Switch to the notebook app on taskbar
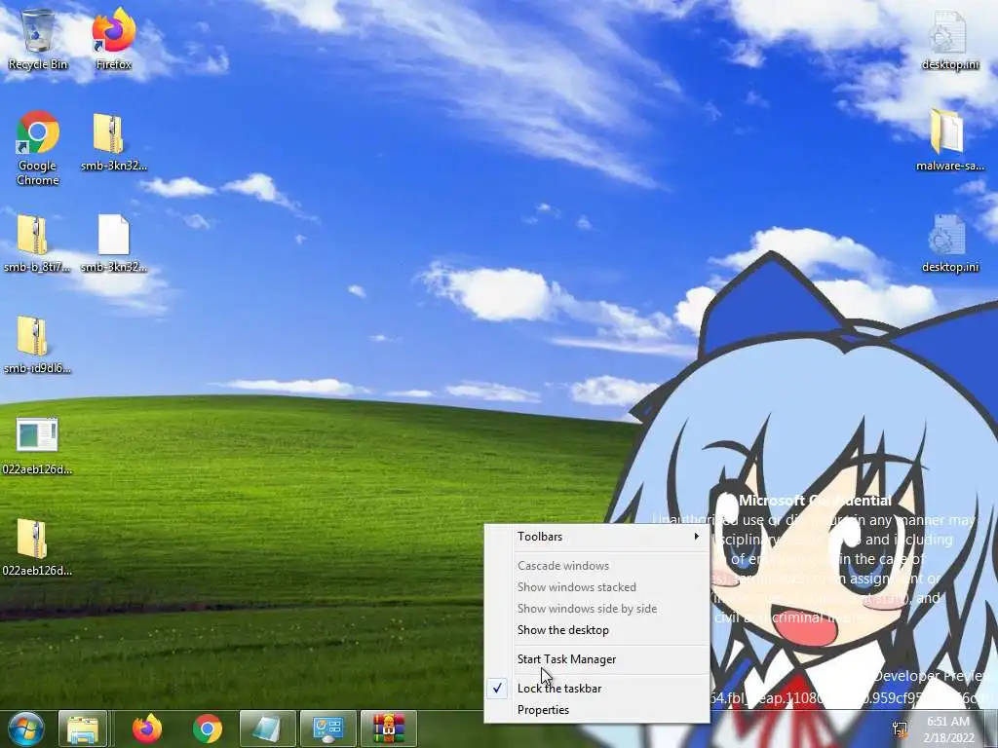 267,729
